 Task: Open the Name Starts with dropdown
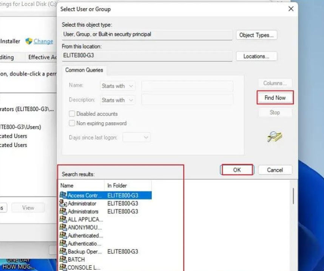coord(117,86)
